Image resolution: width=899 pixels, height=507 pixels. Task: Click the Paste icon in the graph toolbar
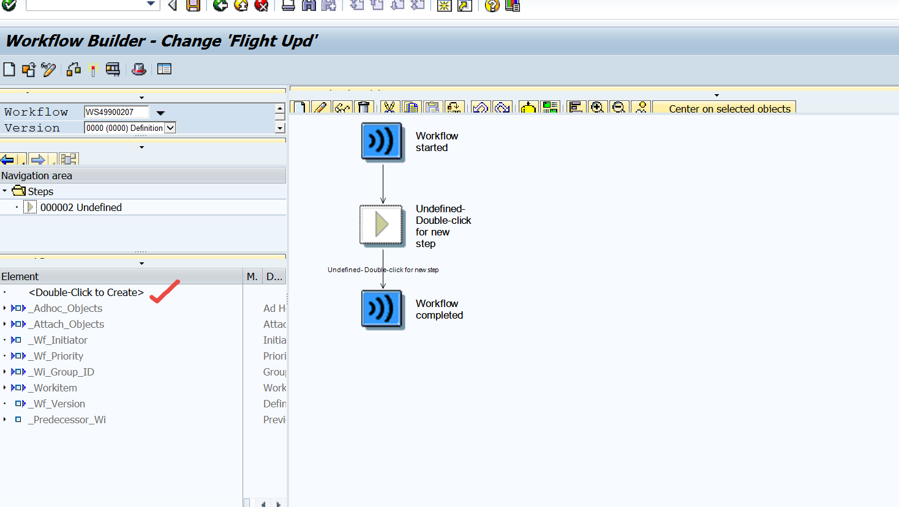432,107
